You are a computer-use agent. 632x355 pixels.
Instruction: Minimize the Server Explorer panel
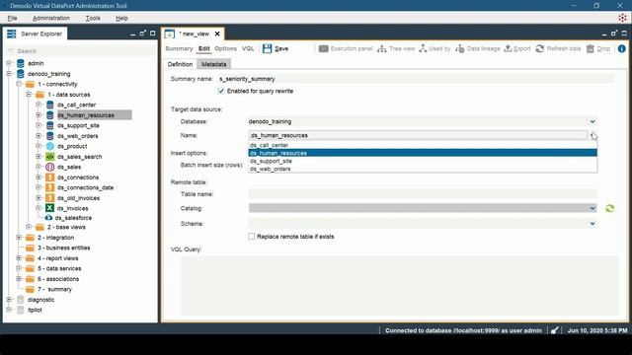[x=133, y=34]
